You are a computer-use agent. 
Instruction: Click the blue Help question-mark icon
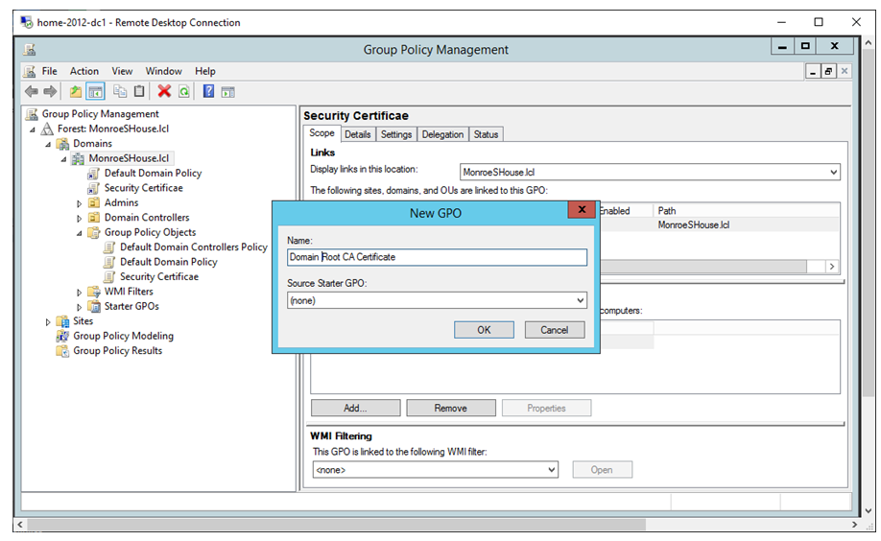(x=208, y=91)
